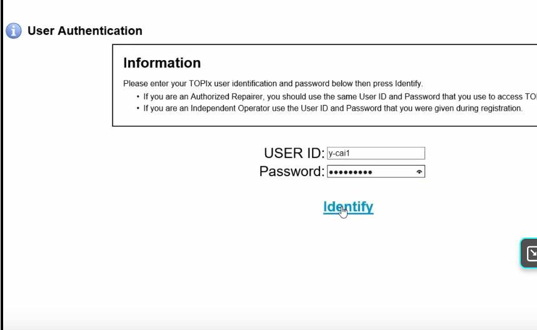537x330 pixels.
Task: Open the floating arrow widget at right edge
Action: tap(529, 253)
